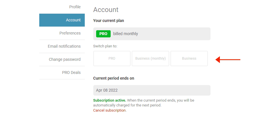Choose the yearly Business plan button
The width and height of the screenshot is (256, 117).
point(189,58)
